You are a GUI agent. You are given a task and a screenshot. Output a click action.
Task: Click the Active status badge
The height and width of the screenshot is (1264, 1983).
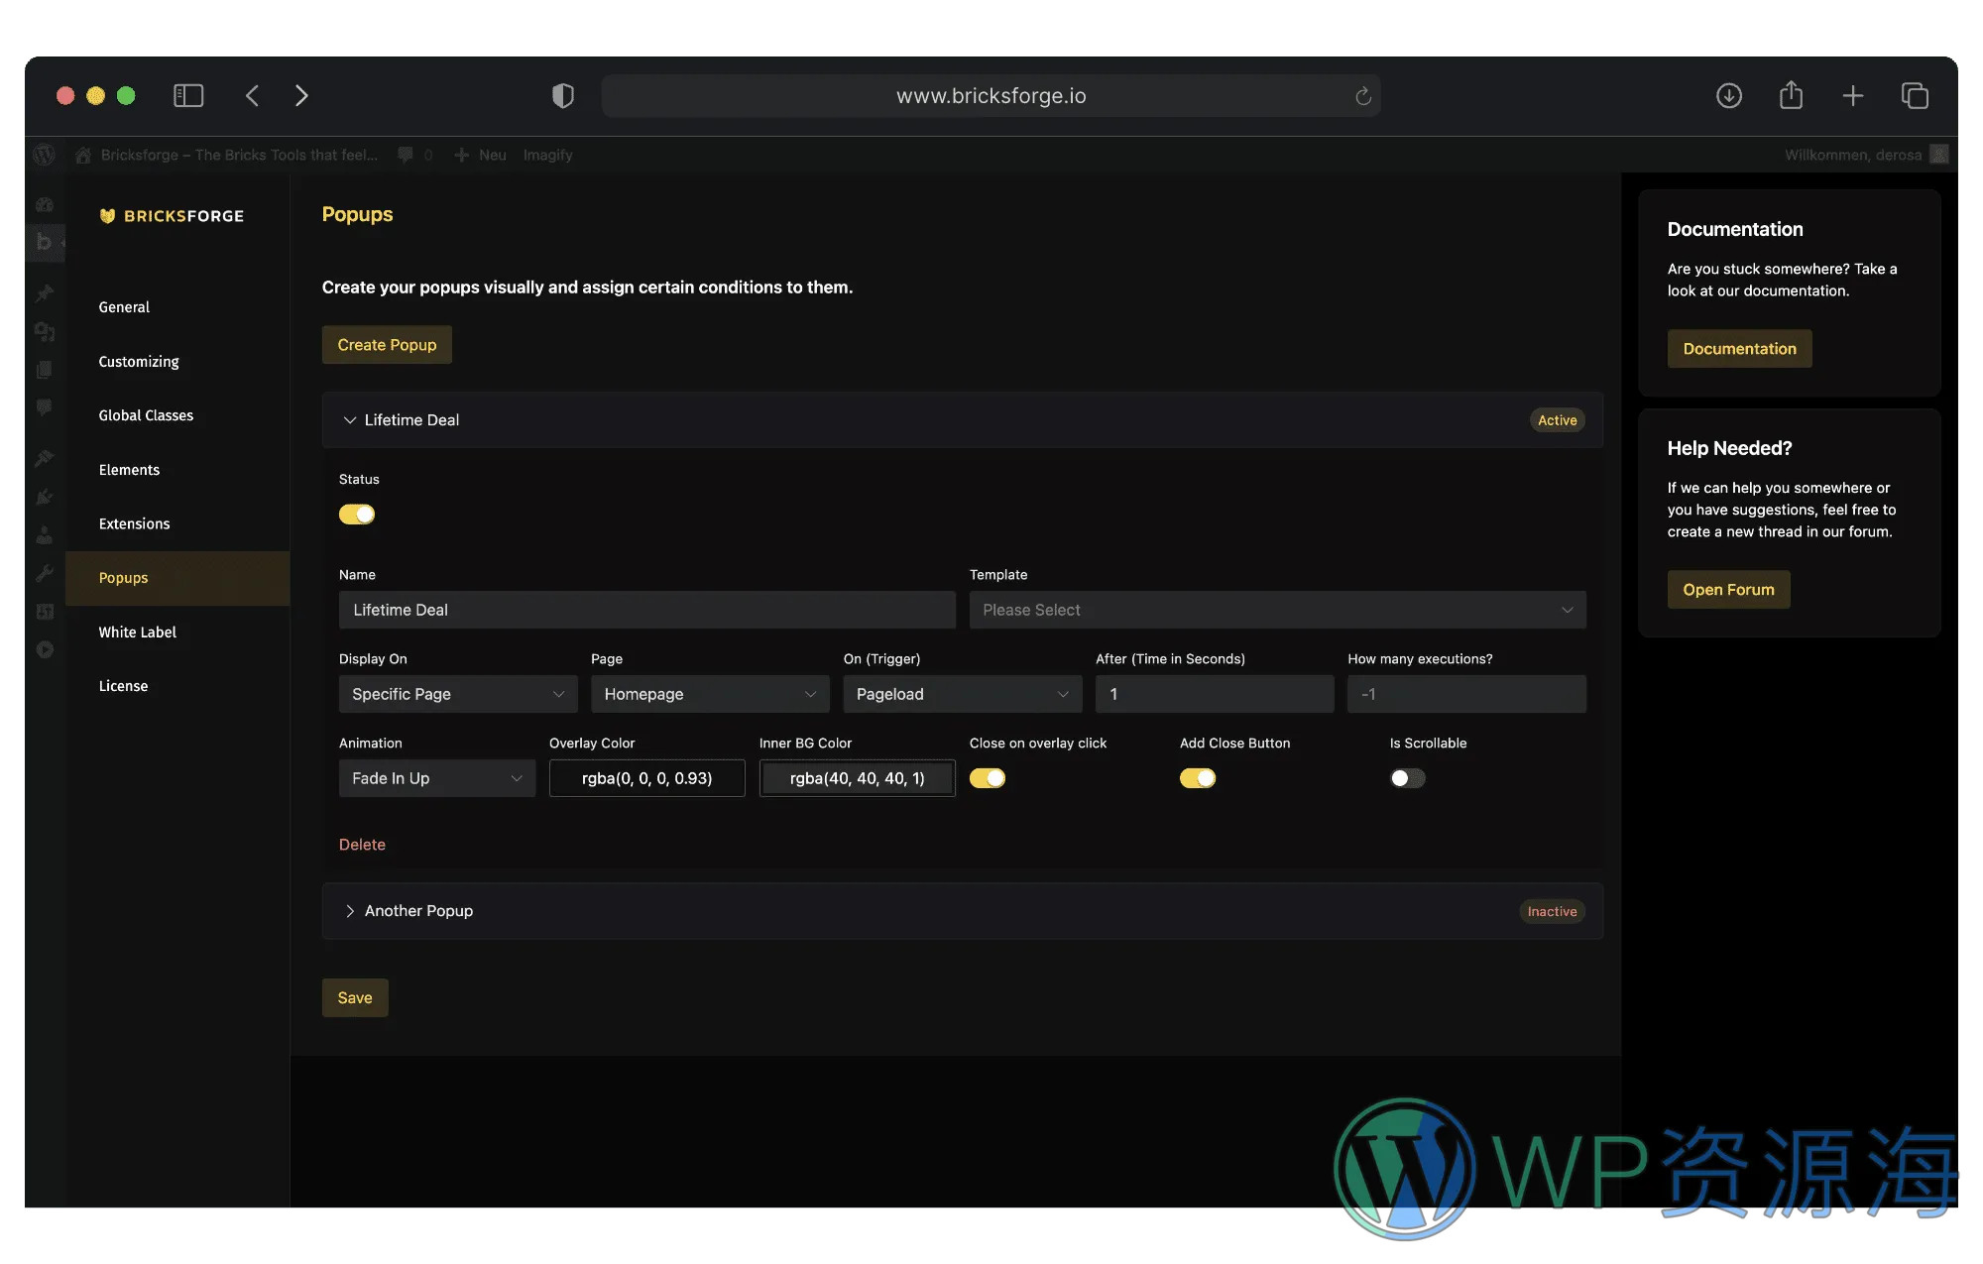(x=1557, y=420)
